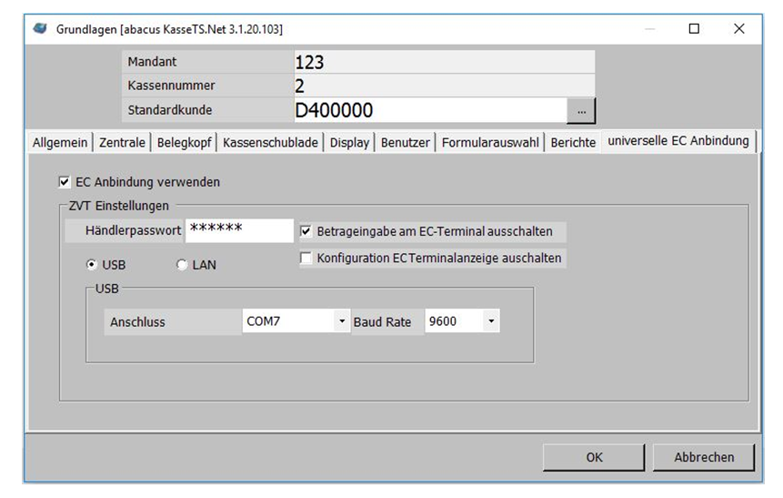Expand the Baud Rate 9600 dropdown
The width and height of the screenshot is (783, 498).
491,321
